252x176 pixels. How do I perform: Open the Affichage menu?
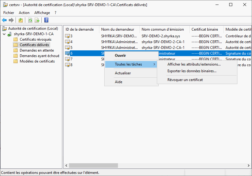tap(42, 13)
